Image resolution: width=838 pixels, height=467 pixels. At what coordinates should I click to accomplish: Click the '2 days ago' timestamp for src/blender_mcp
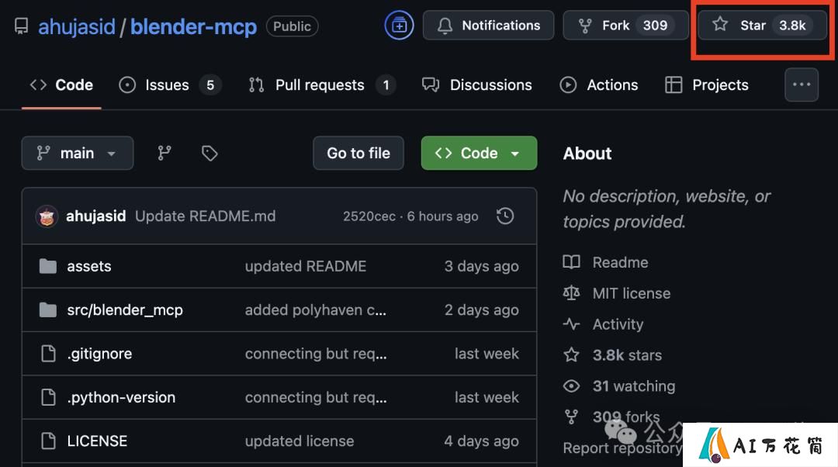coord(482,310)
